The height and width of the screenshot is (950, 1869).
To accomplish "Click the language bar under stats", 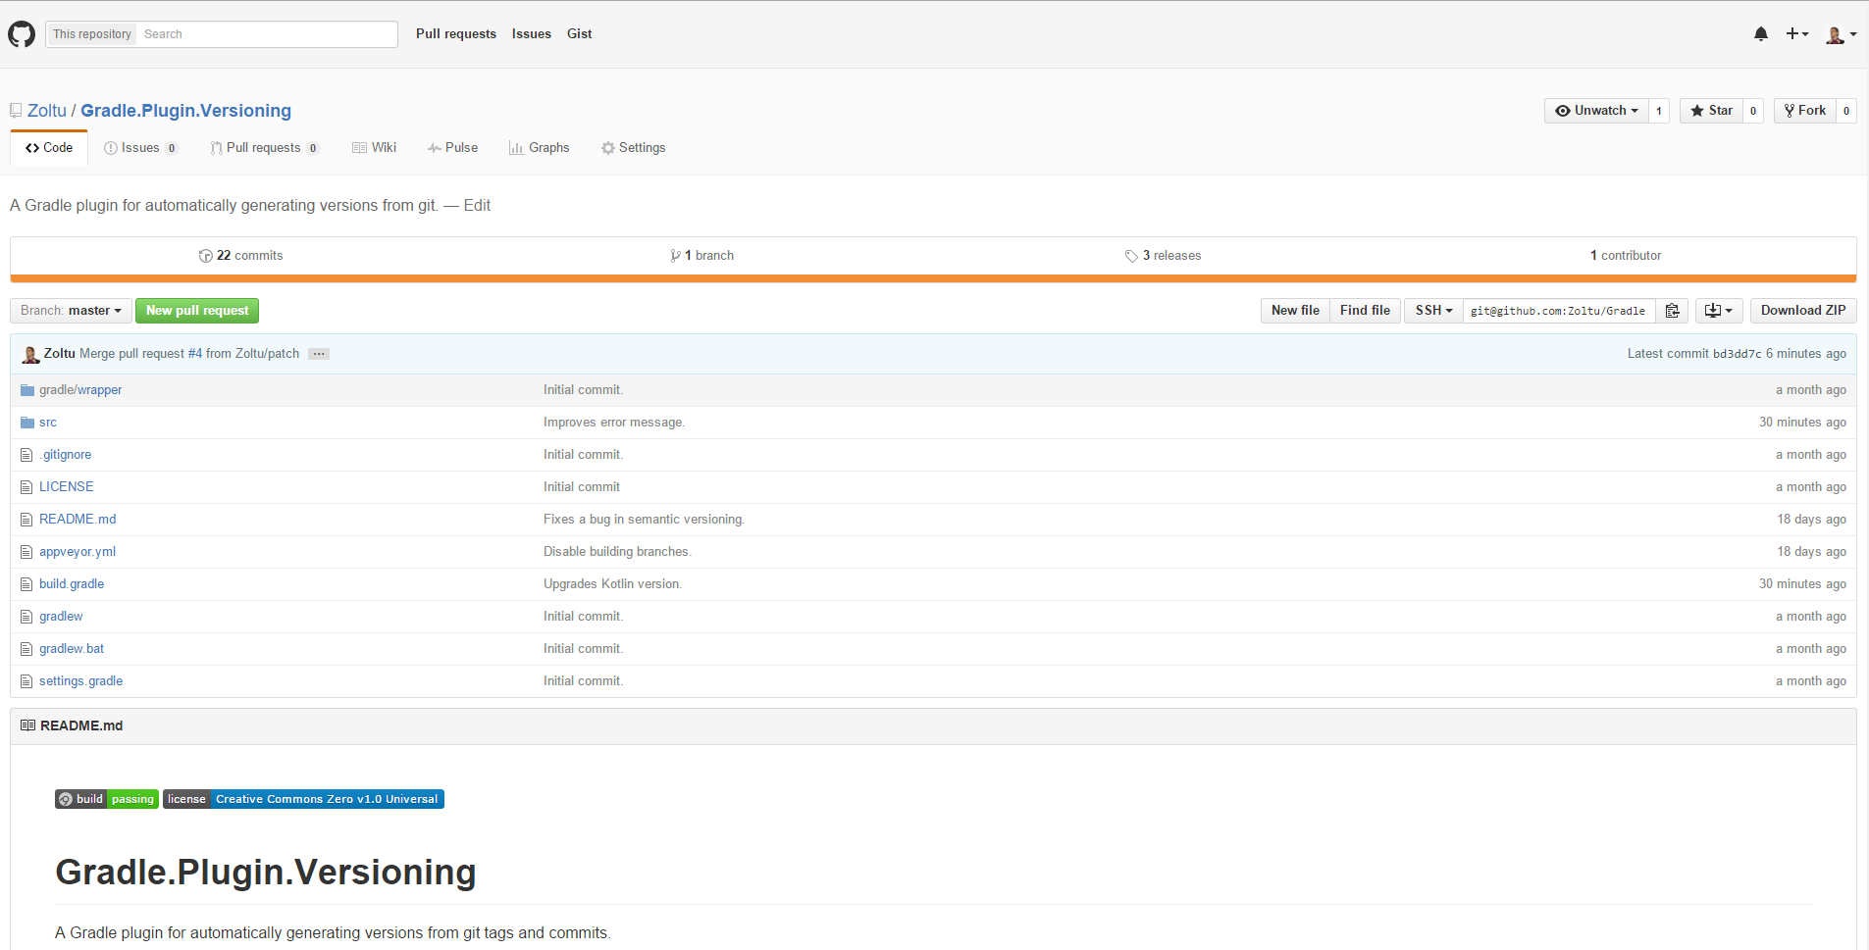I will [x=933, y=278].
